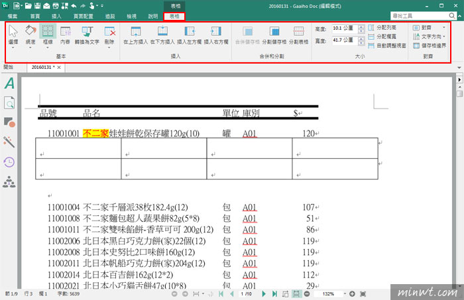The image size is (464, 300).
Task: Click the Open folder icon in quick access
Action: pos(28,5)
